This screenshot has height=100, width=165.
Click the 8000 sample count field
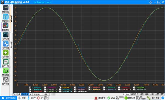[128, 94]
